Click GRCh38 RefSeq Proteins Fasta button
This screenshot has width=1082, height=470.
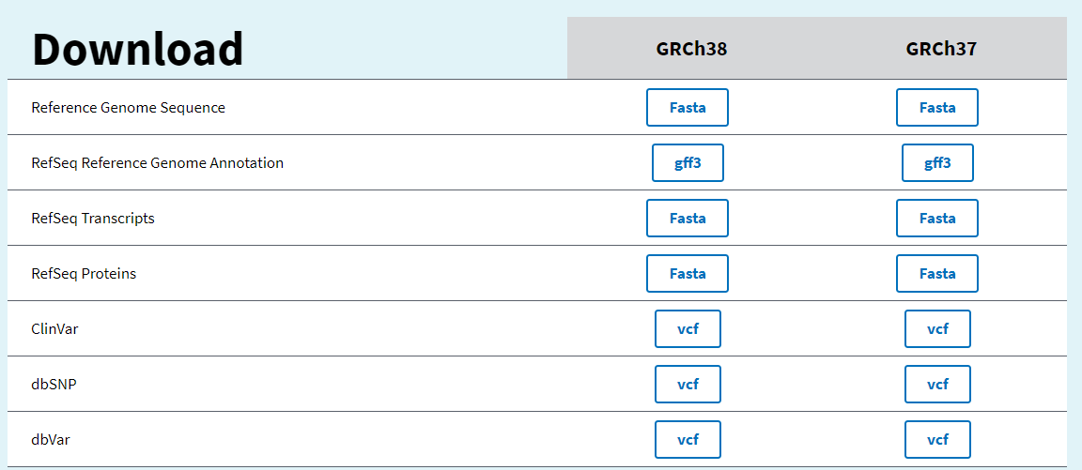pos(687,273)
